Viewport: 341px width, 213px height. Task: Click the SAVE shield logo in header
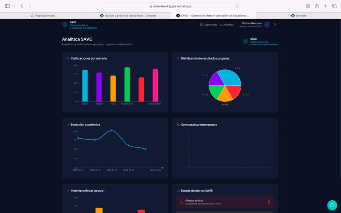coord(65,25)
